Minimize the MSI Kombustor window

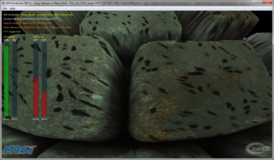(254, 2)
